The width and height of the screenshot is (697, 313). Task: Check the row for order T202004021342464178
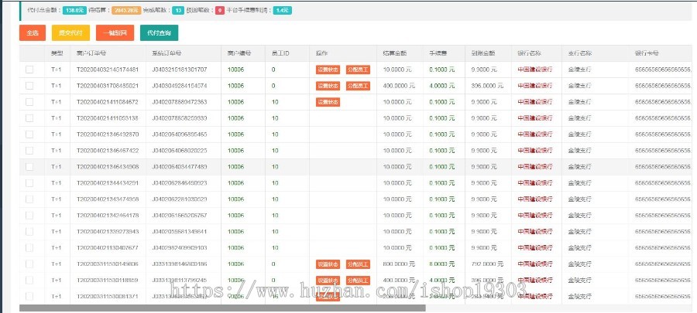pos(29,216)
